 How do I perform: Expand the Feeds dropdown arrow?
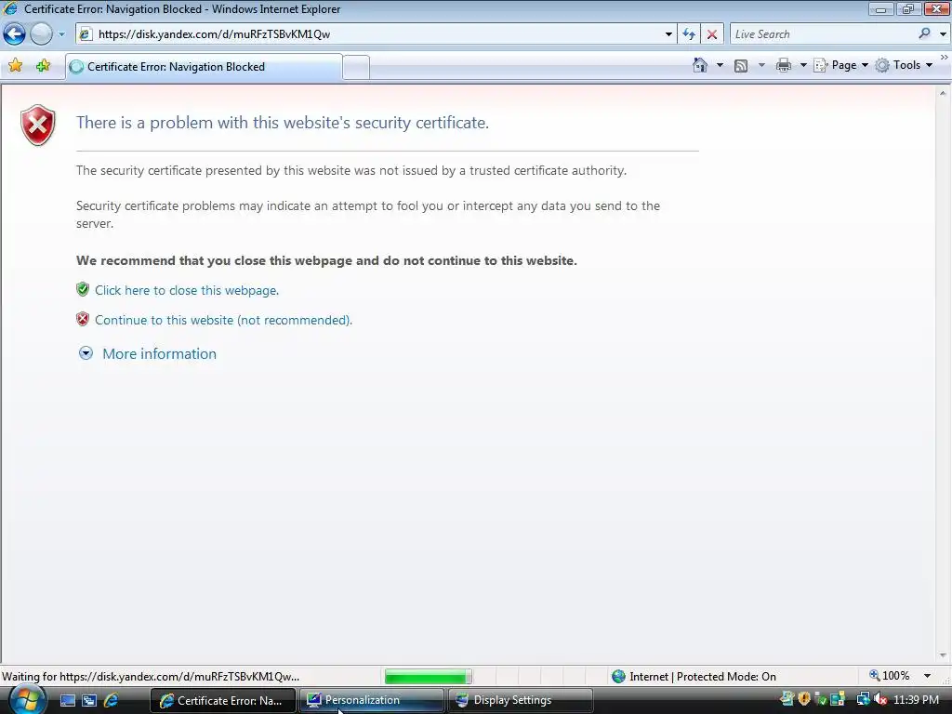click(x=761, y=65)
